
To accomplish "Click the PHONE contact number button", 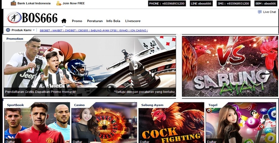I will point(167,3).
